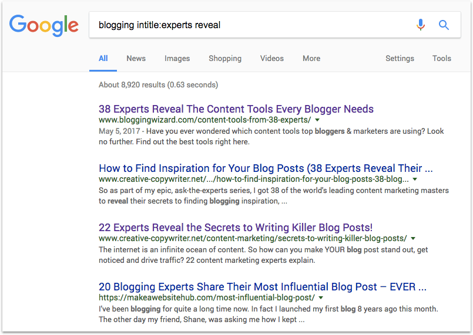This screenshot has width=473, height=335.
Task: Click snippet 'I've been blogging for quite a long time'
Action: pos(269,314)
